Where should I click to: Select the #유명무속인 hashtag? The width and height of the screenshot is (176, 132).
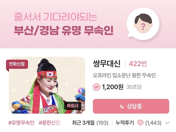click(x=21, y=123)
